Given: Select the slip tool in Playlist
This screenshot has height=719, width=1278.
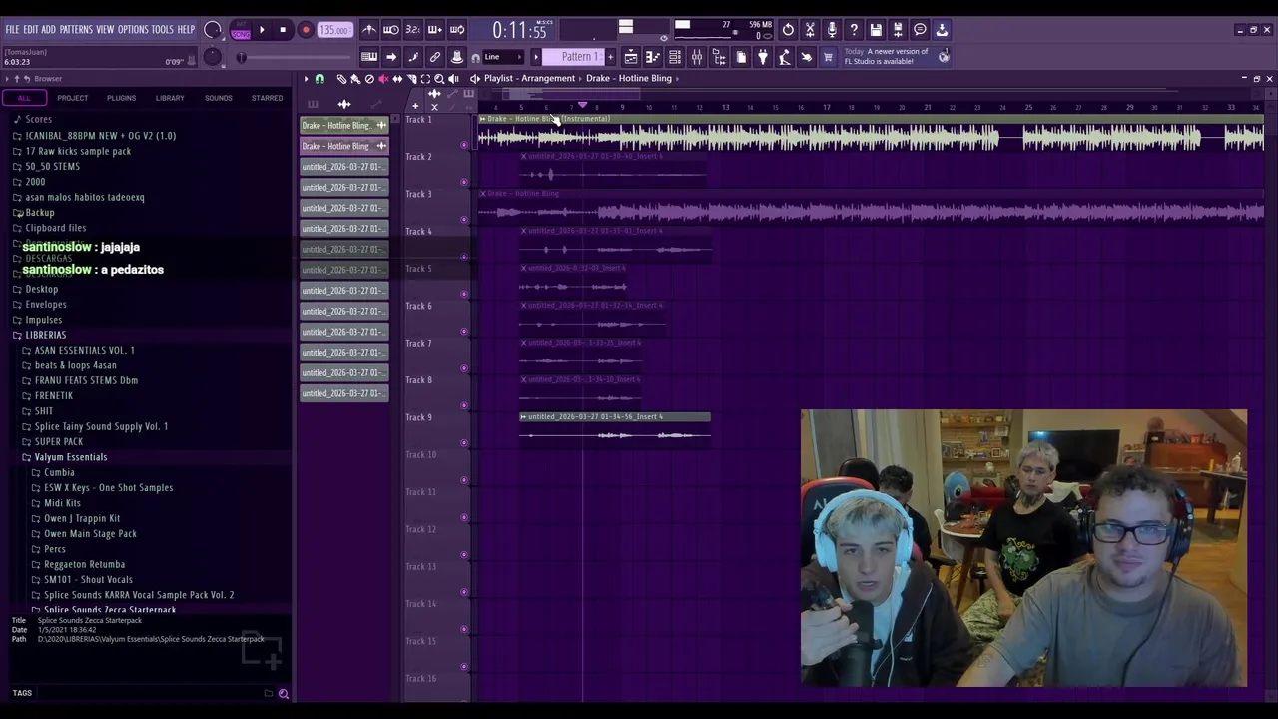Looking at the screenshot, I should click(x=397, y=79).
